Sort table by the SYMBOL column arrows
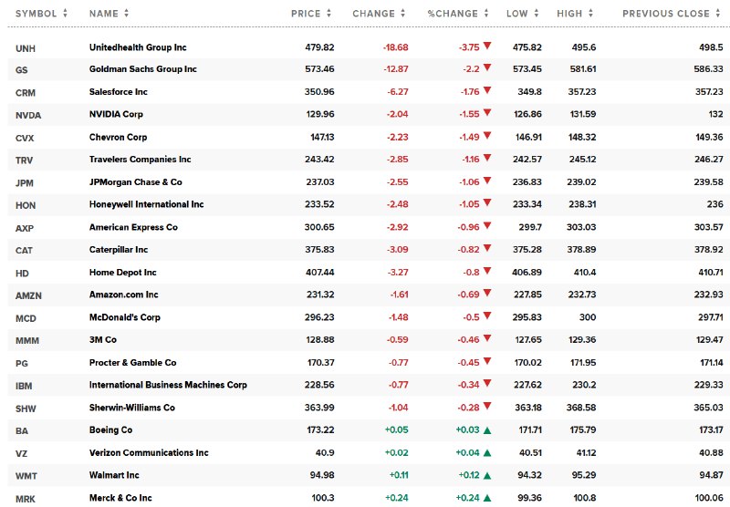 point(65,14)
